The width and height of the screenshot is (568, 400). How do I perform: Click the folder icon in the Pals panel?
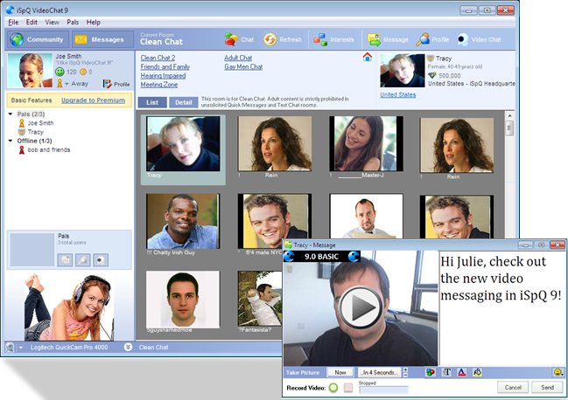pos(65,259)
